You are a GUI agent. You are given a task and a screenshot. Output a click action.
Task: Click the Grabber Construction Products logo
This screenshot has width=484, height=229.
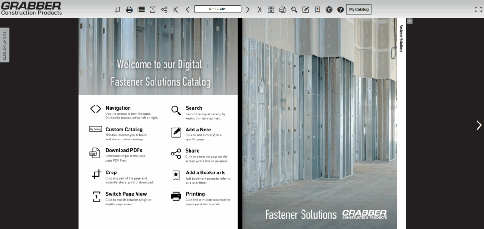(31, 8)
